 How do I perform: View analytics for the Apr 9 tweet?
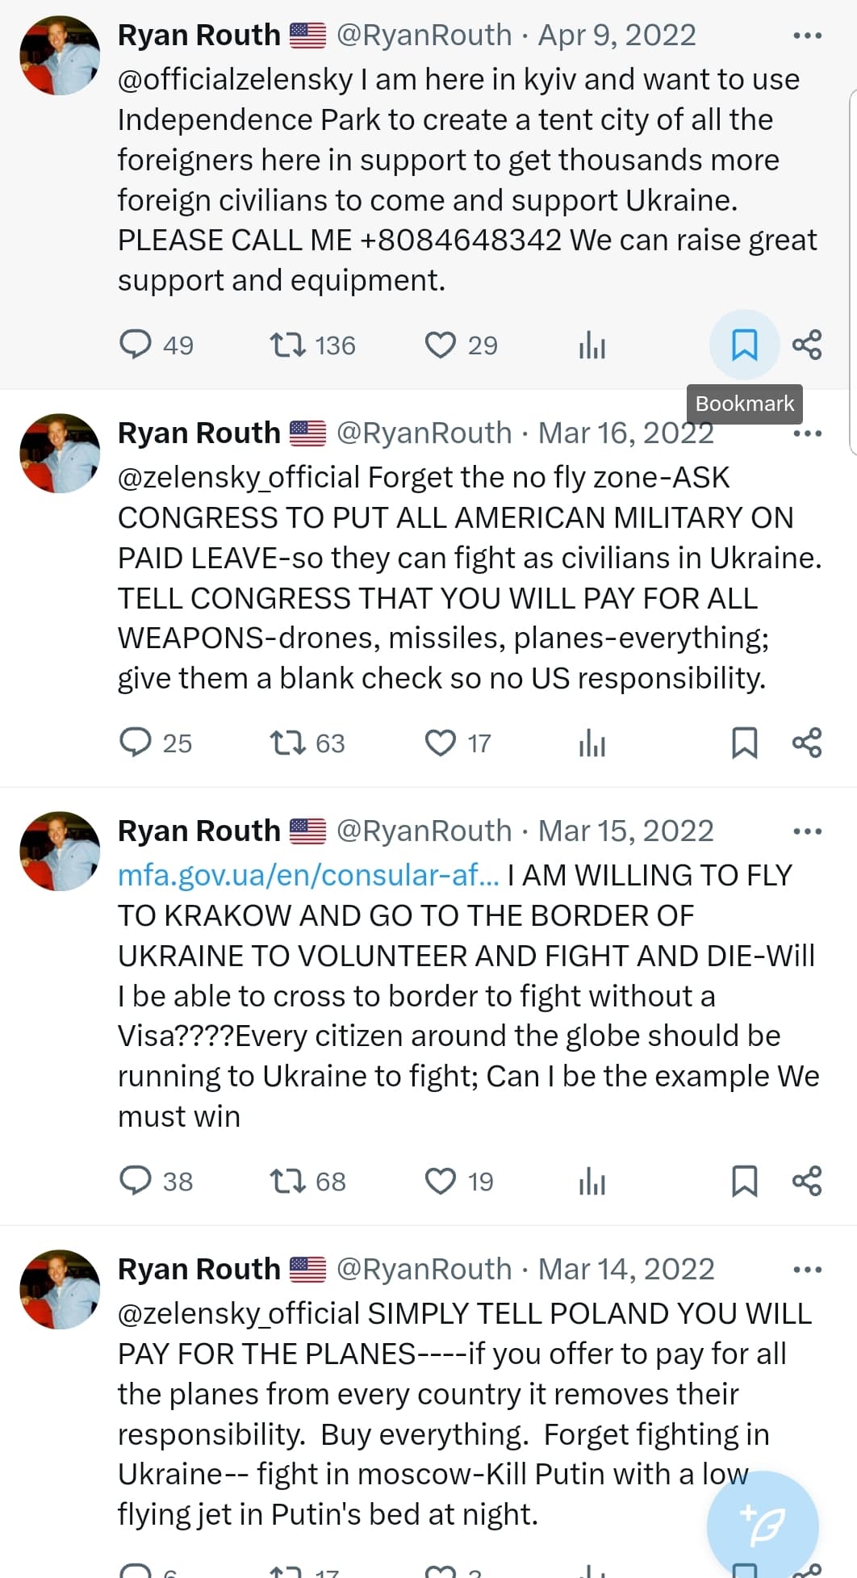click(592, 345)
